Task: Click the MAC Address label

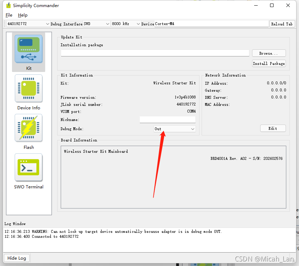Action: (217, 104)
